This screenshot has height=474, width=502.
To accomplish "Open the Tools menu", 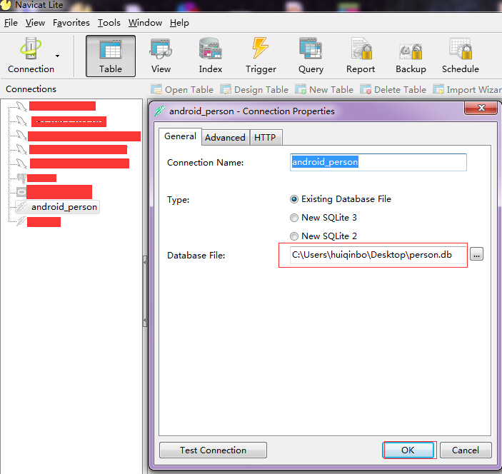I will tap(109, 23).
